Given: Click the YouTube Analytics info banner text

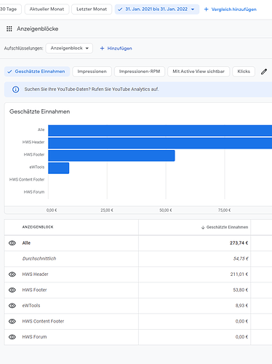Looking at the screenshot, I should pos(92,90).
